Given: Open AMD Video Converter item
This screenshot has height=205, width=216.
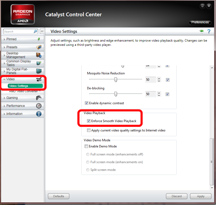Looking at the screenshot, I should pos(25,91).
